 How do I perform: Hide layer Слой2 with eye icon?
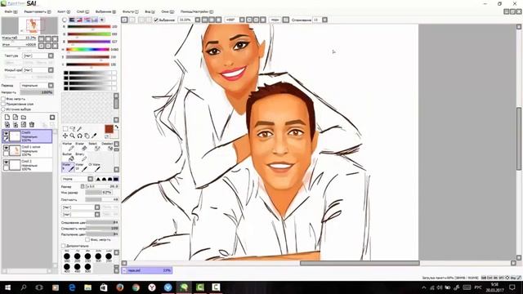pyautogui.click(x=6, y=163)
